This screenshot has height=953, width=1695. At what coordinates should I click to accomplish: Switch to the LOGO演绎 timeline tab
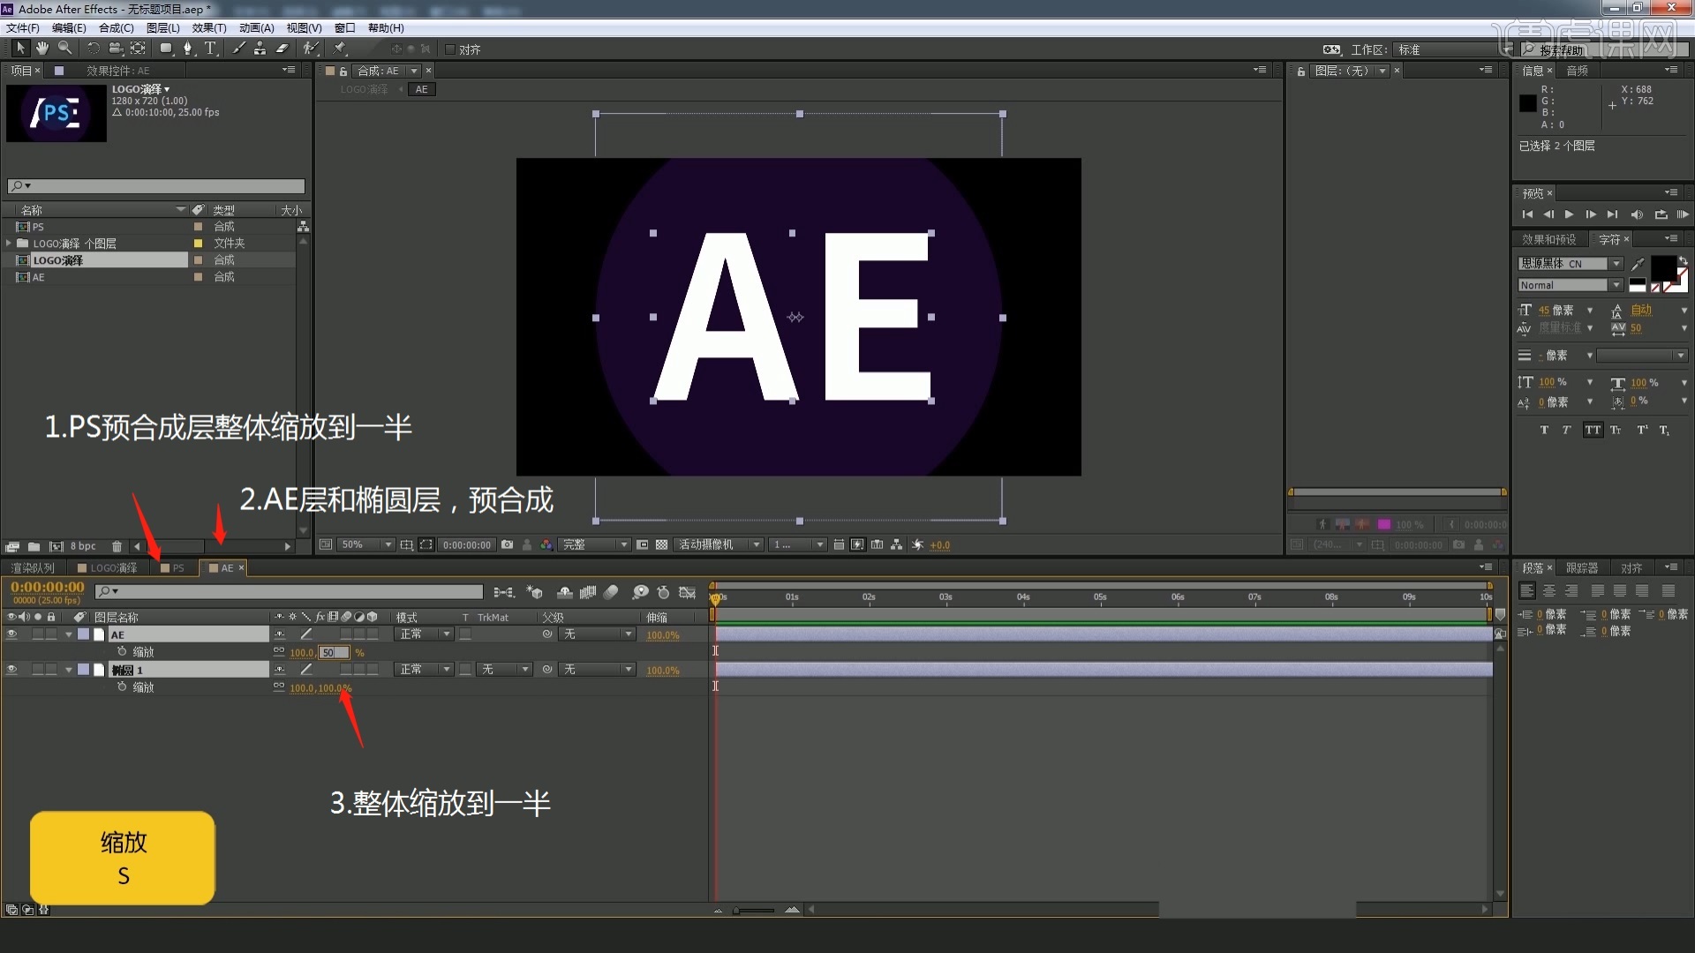click(x=108, y=568)
